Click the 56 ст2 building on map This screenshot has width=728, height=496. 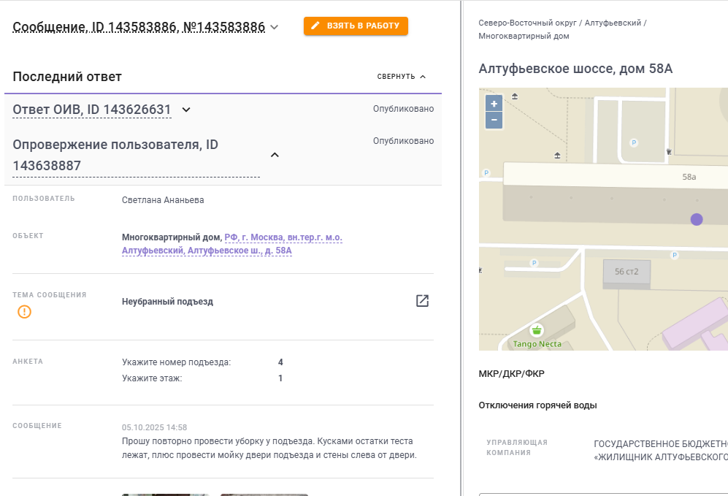click(x=627, y=273)
